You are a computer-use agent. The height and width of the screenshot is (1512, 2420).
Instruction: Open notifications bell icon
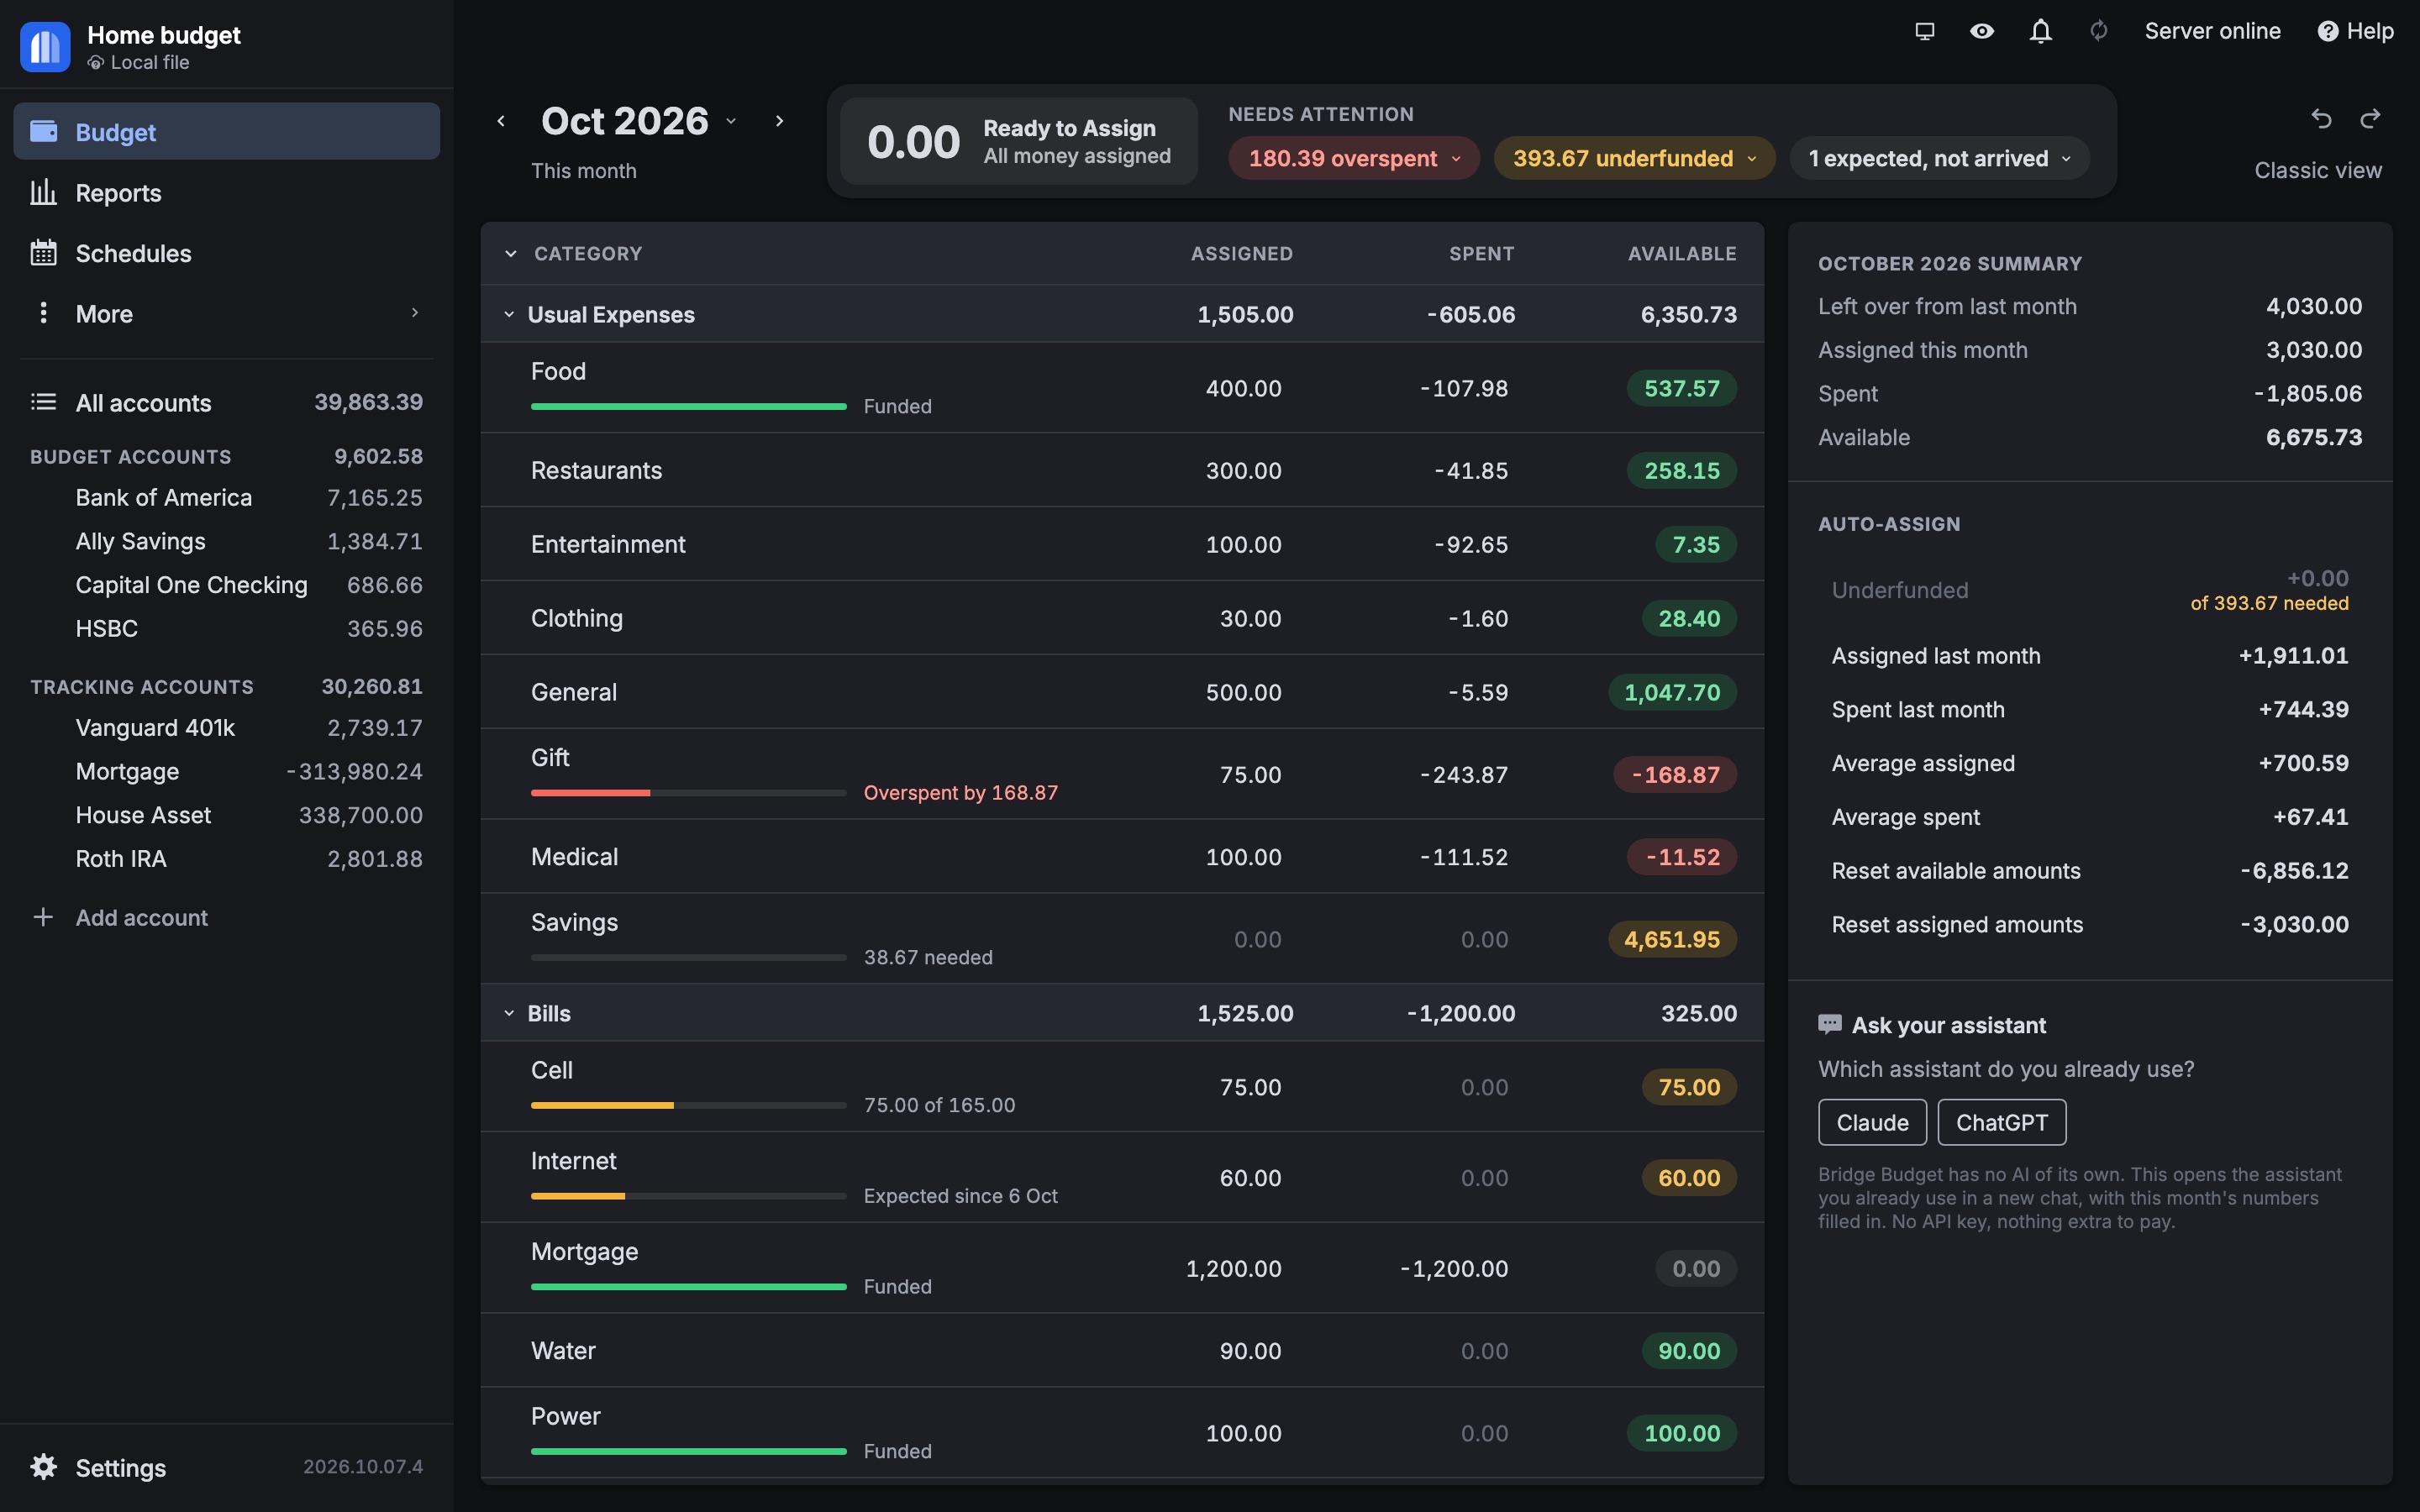(2040, 31)
